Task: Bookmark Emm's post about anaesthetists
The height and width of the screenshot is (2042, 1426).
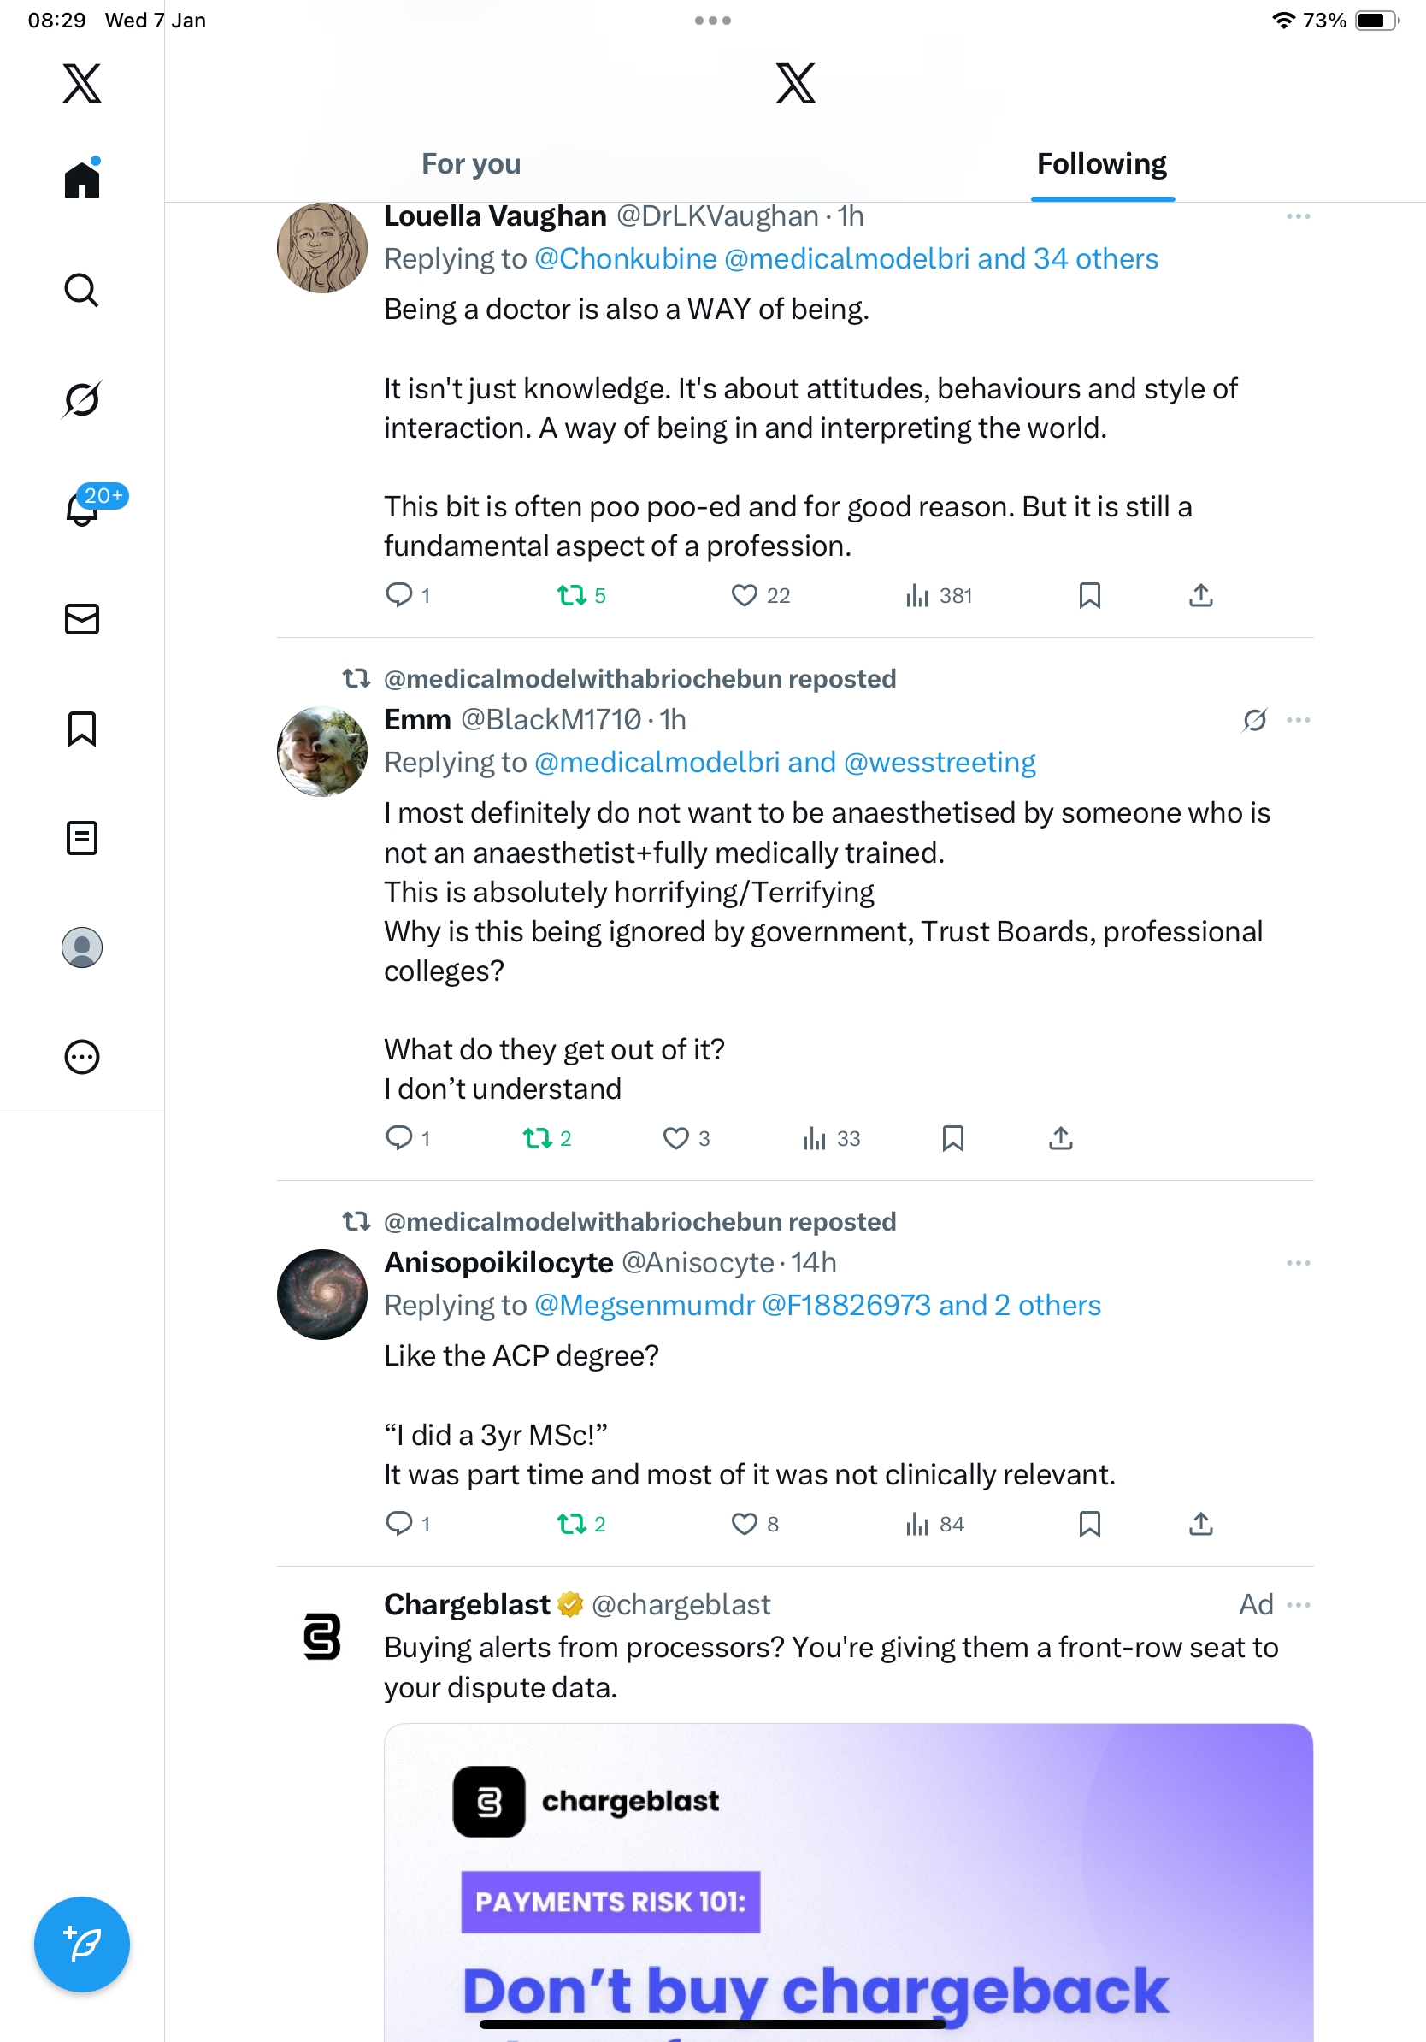Action: (952, 1138)
